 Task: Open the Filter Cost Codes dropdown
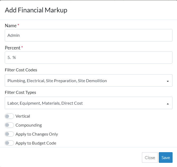point(84,81)
